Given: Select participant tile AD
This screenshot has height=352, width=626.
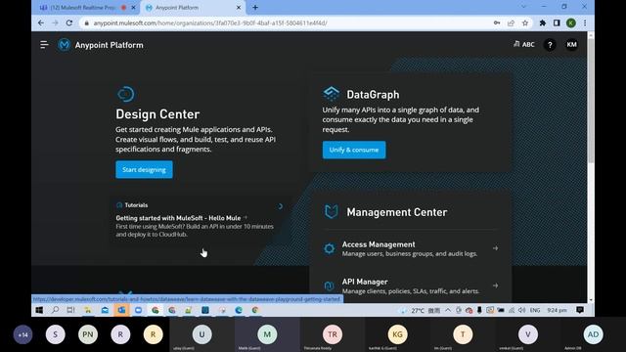Looking at the screenshot, I should (594, 334).
